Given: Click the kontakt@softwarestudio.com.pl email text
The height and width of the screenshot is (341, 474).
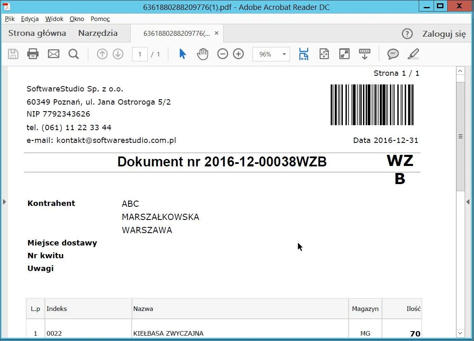Looking at the screenshot, I should point(116,140).
